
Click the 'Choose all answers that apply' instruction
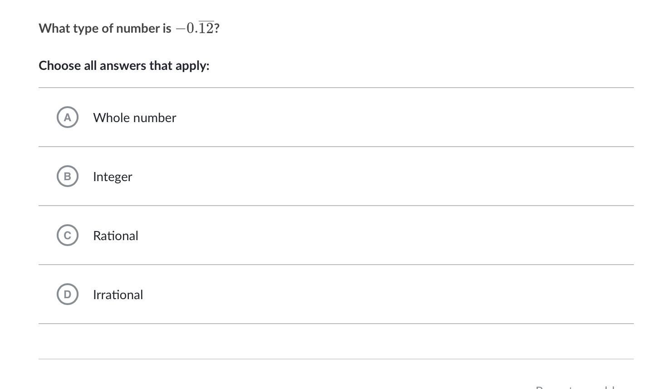124,65
